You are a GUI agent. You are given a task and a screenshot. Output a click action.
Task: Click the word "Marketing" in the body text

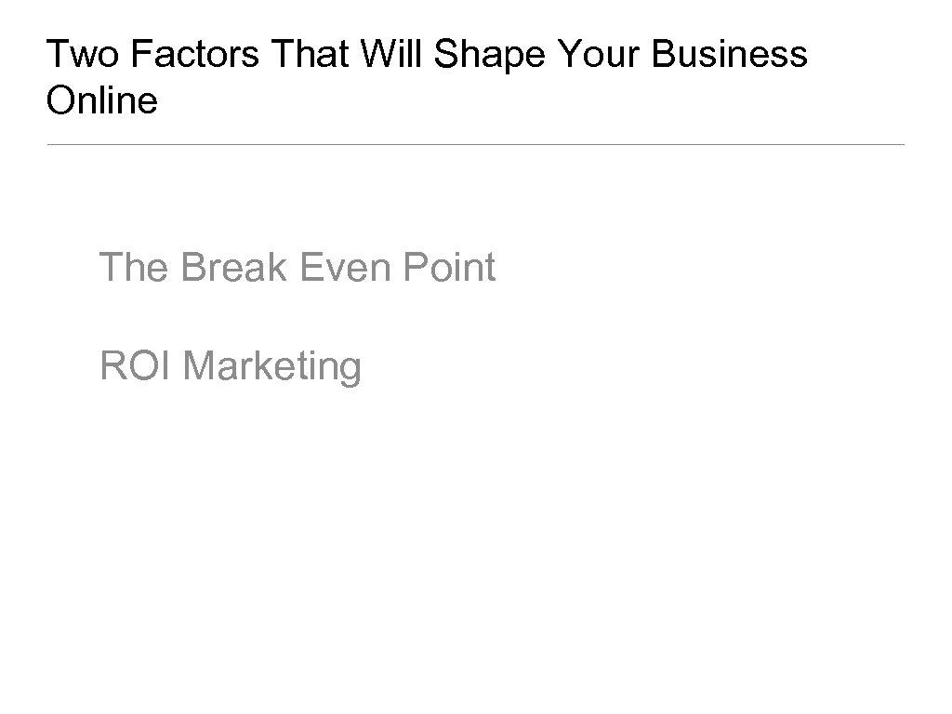pos(272,366)
